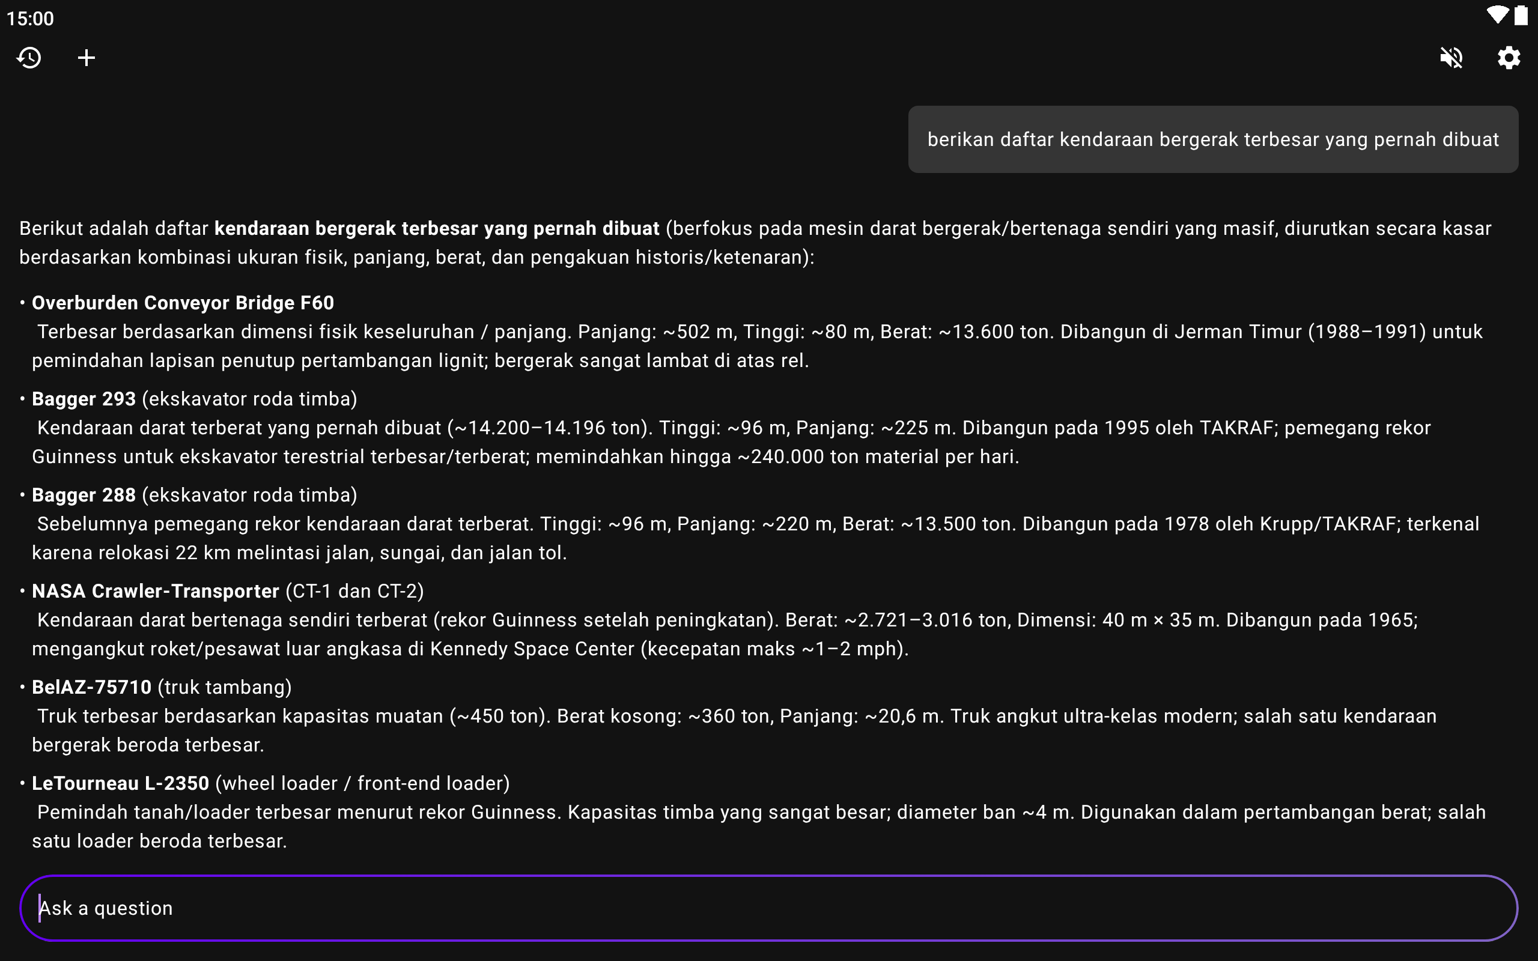Click Overburden Conveyor Bridge F60 heading
The width and height of the screenshot is (1538, 961).
tap(183, 303)
